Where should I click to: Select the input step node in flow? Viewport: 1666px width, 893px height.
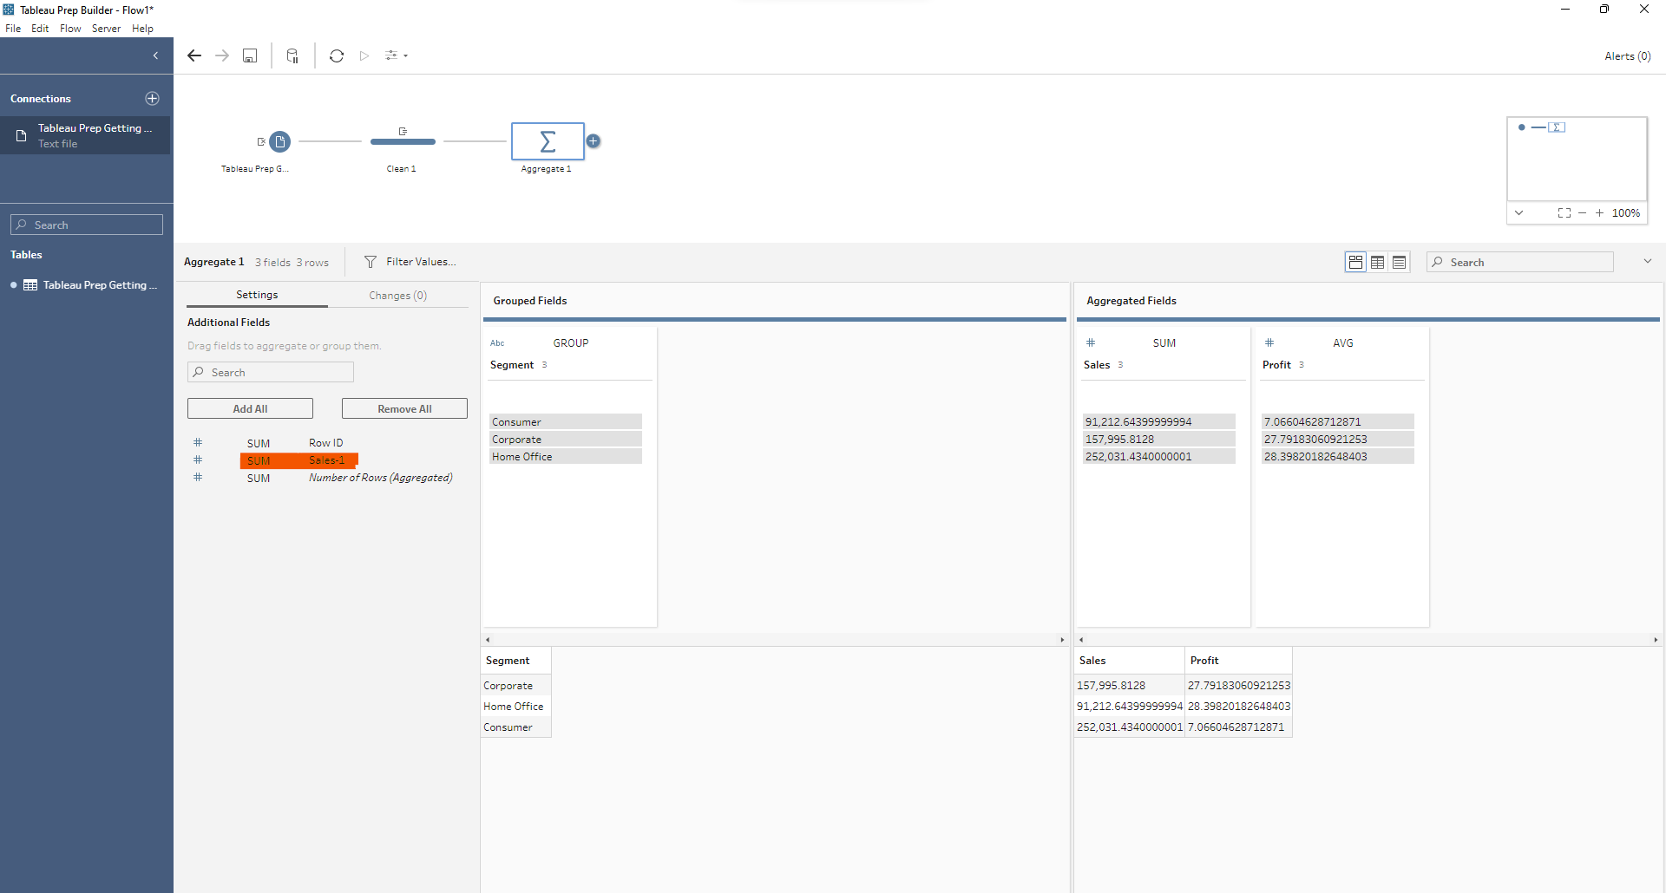coord(279,141)
